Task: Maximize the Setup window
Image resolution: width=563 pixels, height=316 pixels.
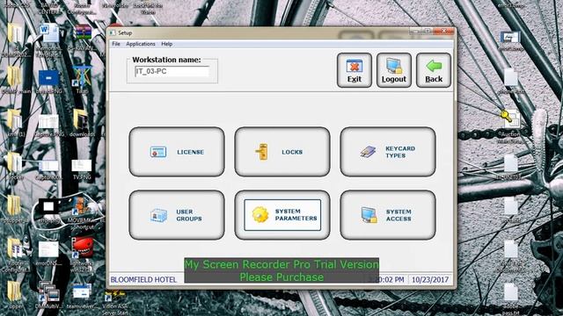Action: [x=428, y=32]
